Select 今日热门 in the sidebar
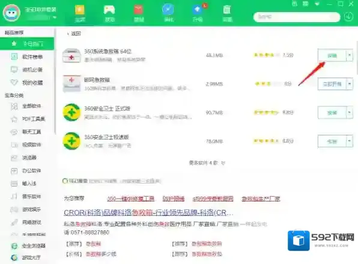Viewport: 358px width, 264px height. (27, 44)
